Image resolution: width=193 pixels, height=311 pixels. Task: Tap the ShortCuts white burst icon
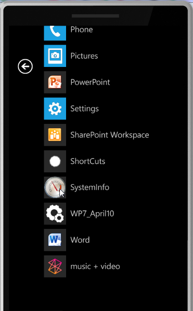[55, 161]
